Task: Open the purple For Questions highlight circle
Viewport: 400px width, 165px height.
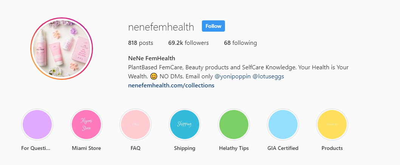Action: pyautogui.click(x=37, y=124)
